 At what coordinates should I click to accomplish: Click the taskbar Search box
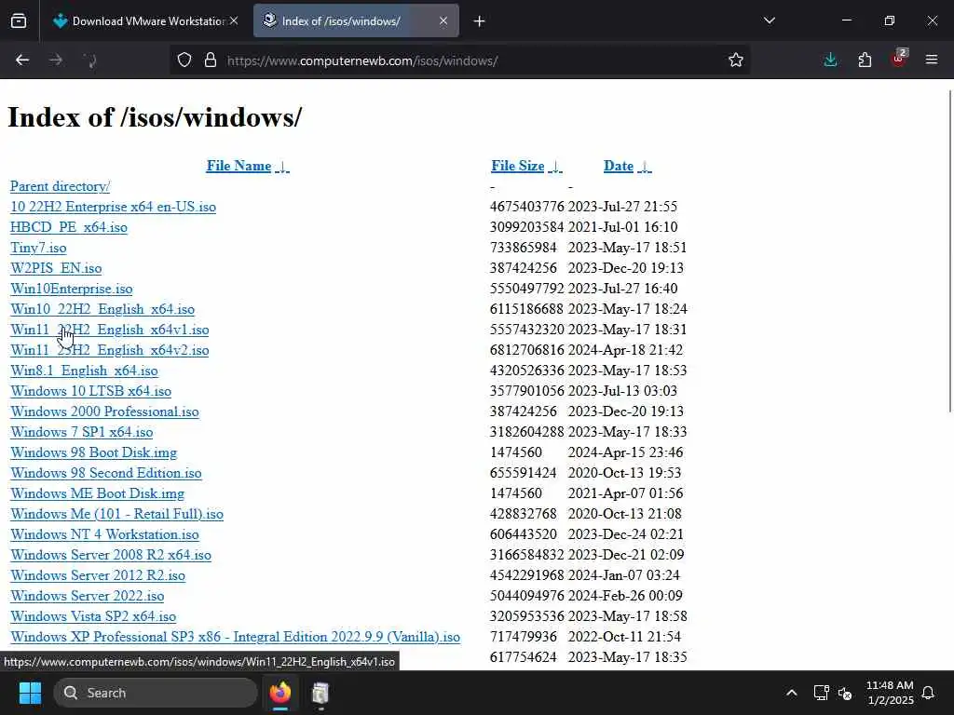click(x=156, y=693)
